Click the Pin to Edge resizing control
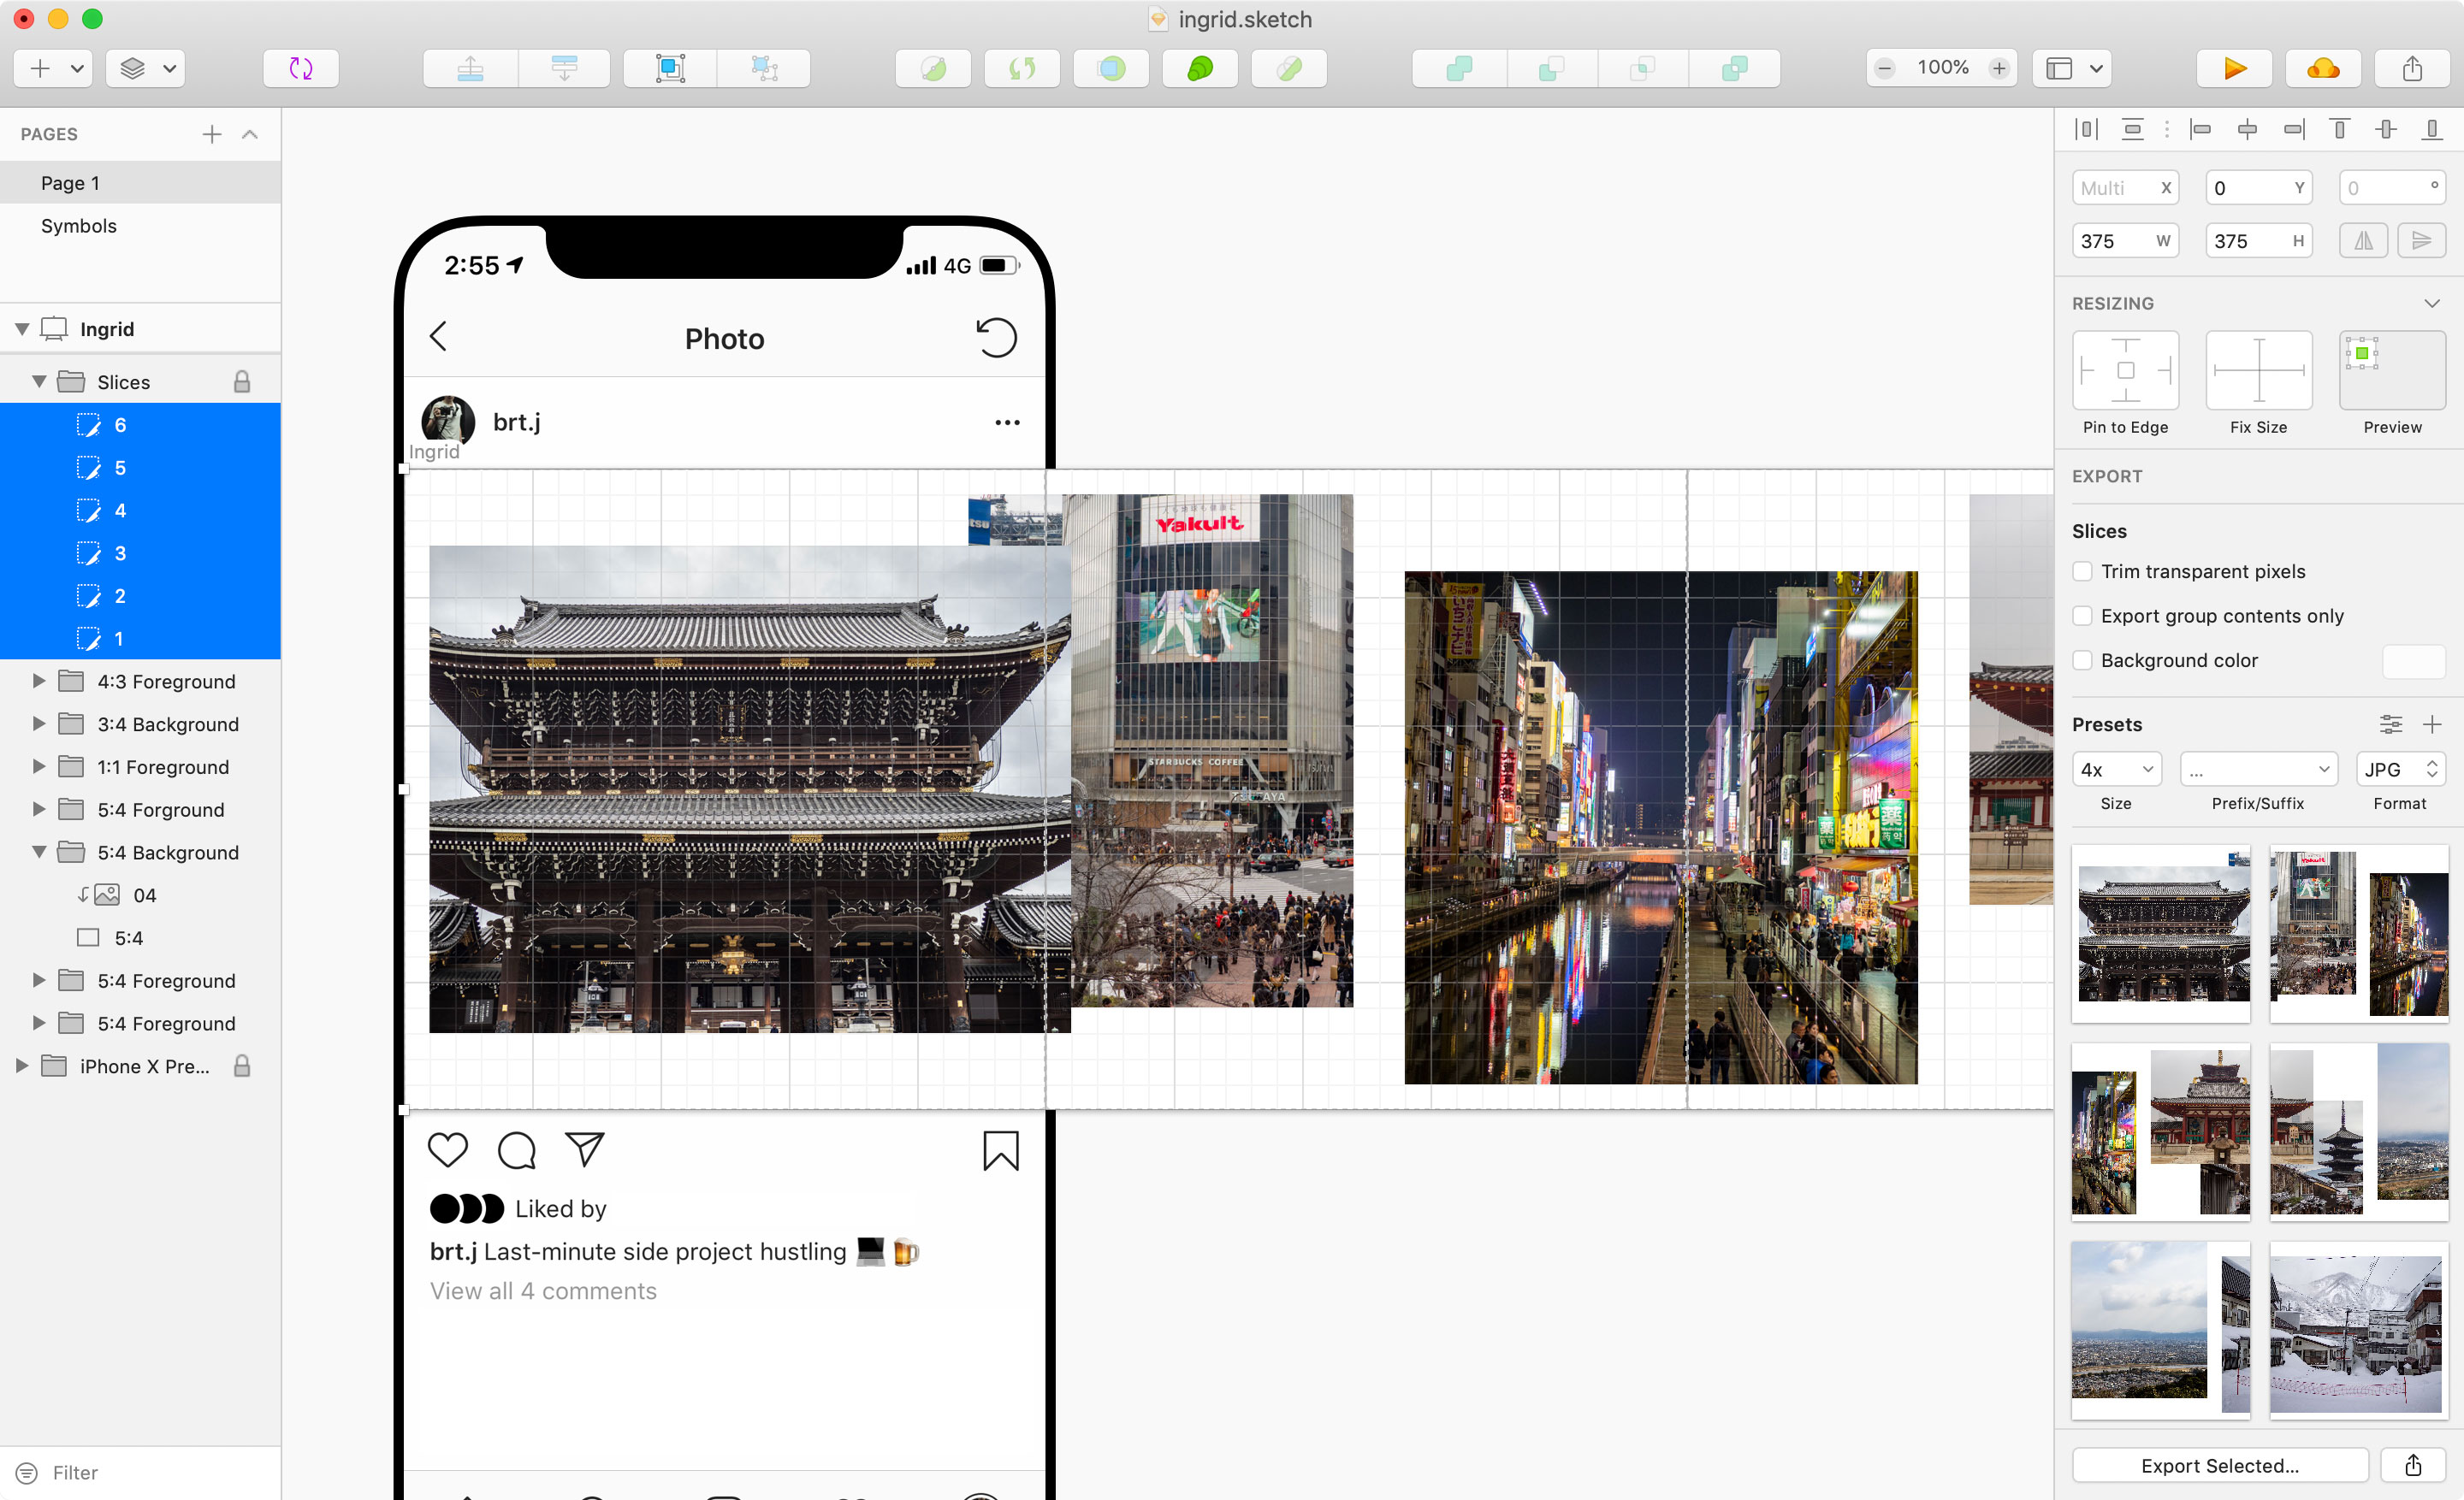Image resolution: width=2464 pixels, height=1500 pixels. pos(2125,371)
